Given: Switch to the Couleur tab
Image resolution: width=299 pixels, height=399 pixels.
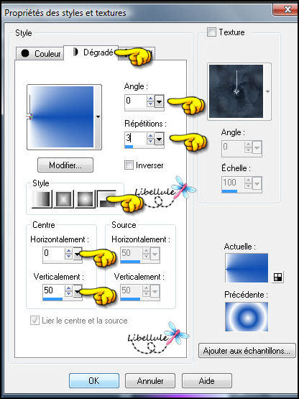Looking at the screenshot, I should pyautogui.click(x=40, y=54).
